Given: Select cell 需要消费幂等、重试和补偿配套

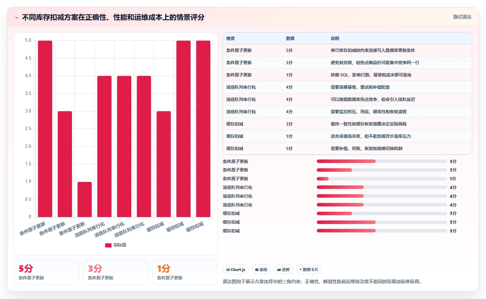Looking at the screenshot, I should pos(360,87).
